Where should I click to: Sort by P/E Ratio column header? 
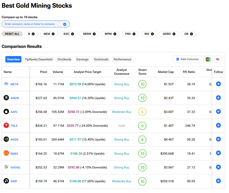click(189, 72)
